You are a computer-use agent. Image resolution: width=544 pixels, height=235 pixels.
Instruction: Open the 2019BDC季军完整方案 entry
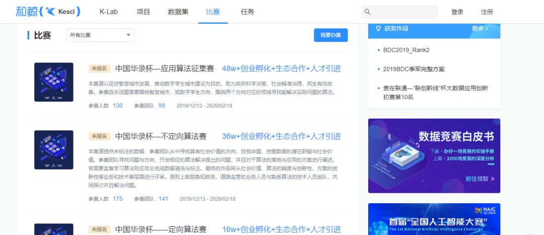click(x=414, y=69)
